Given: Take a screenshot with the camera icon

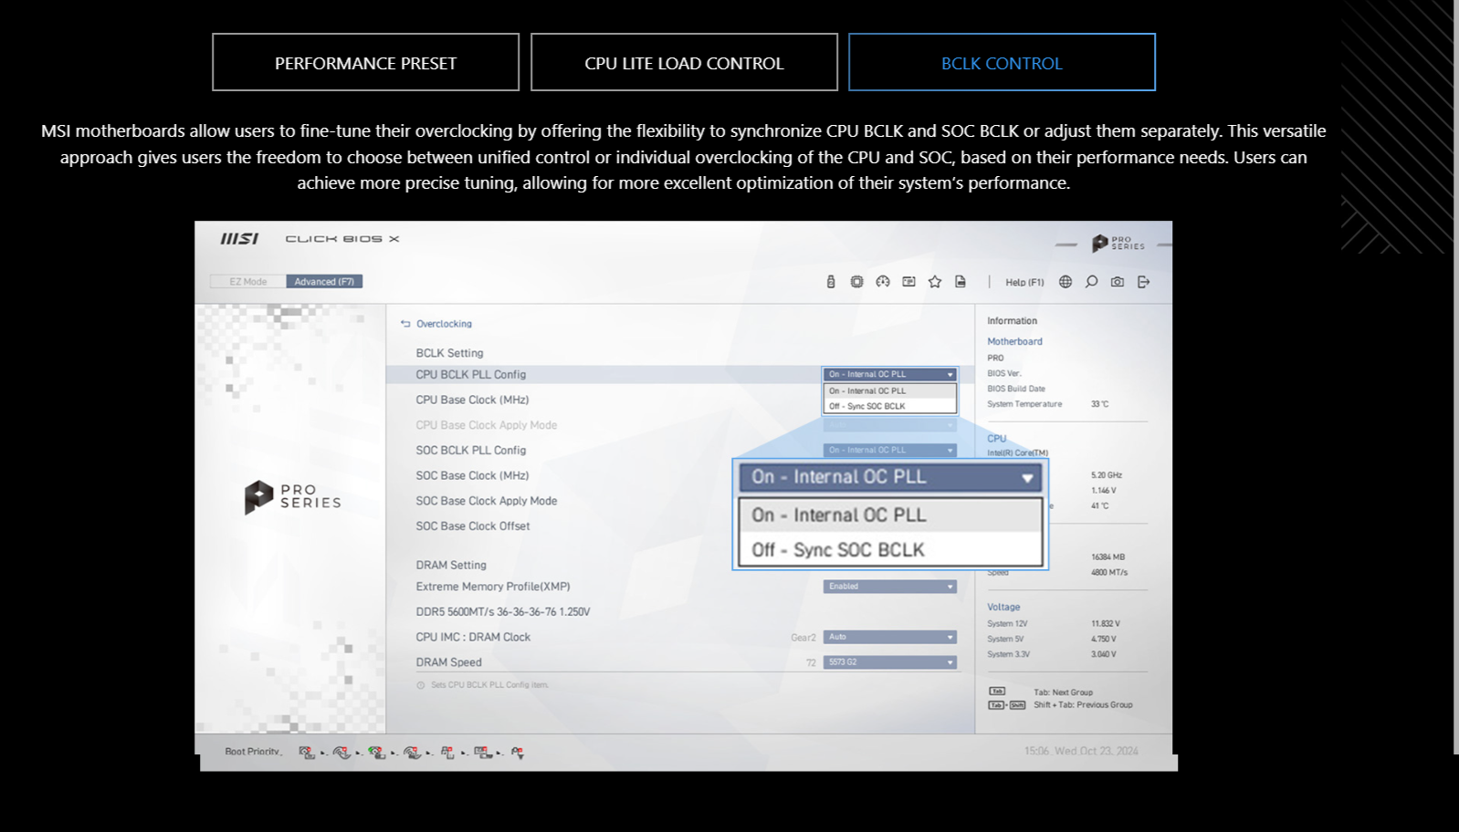Looking at the screenshot, I should click(x=1118, y=282).
